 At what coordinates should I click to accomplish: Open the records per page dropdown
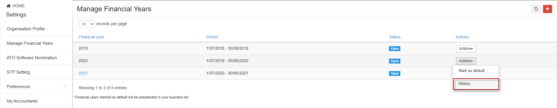[x=87, y=24]
